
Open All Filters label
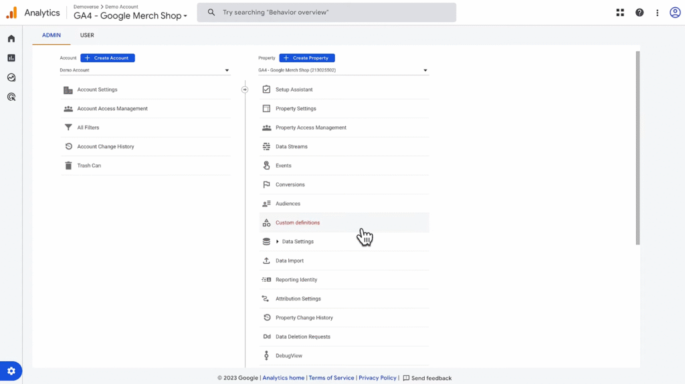(x=88, y=128)
